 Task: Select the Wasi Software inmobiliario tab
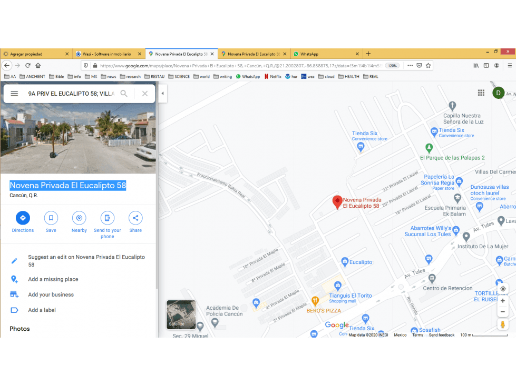[108, 54]
